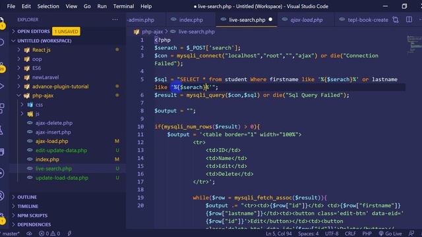Open index.php in the explorer tree
422x237 pixels.
47,159
